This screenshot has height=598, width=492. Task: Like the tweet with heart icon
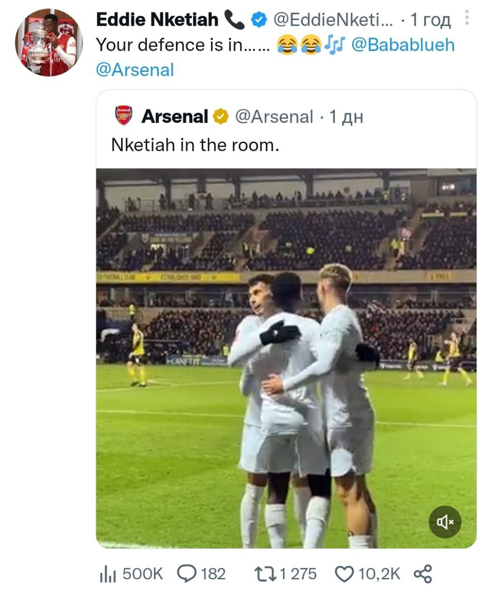click(345, 574)
